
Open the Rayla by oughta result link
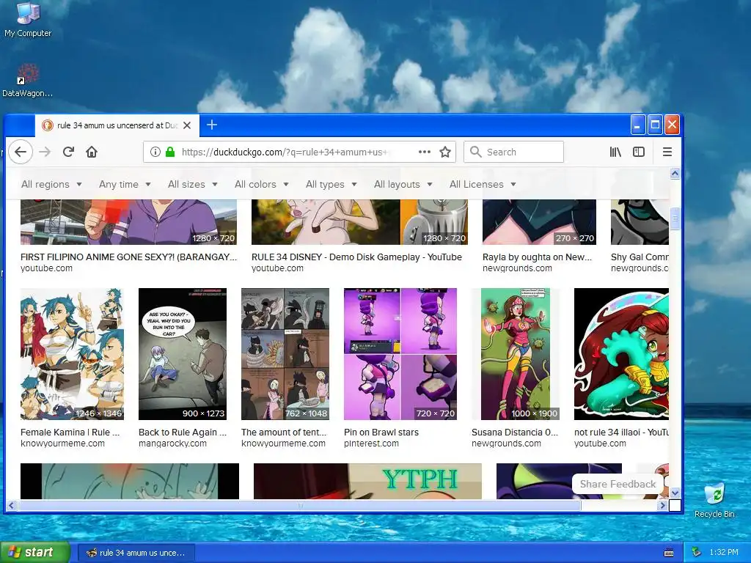pyautogui.click(x=537, y=257)
